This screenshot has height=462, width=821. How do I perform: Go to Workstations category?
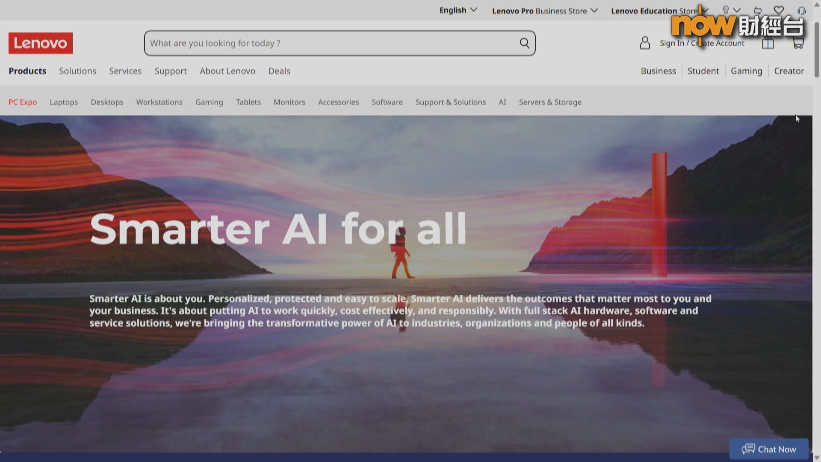coord(159,102)
